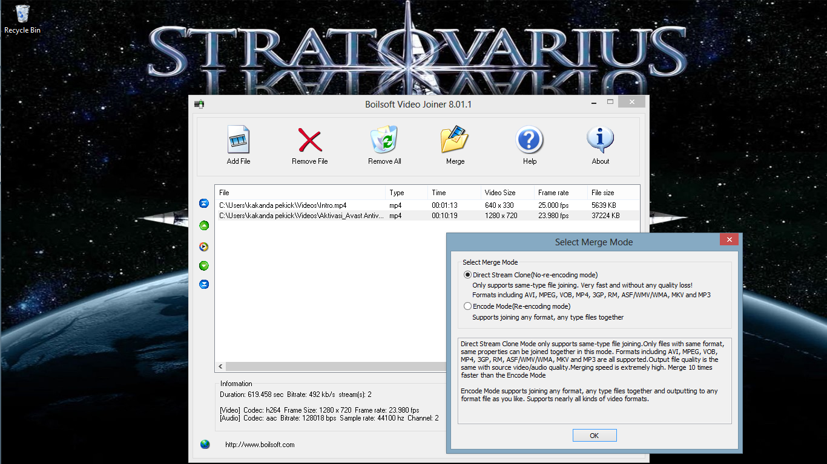Click the [Audio] Codec: aac info line
Image resolution: width=827 pixels, height=464 pixels.
[329, 417]
